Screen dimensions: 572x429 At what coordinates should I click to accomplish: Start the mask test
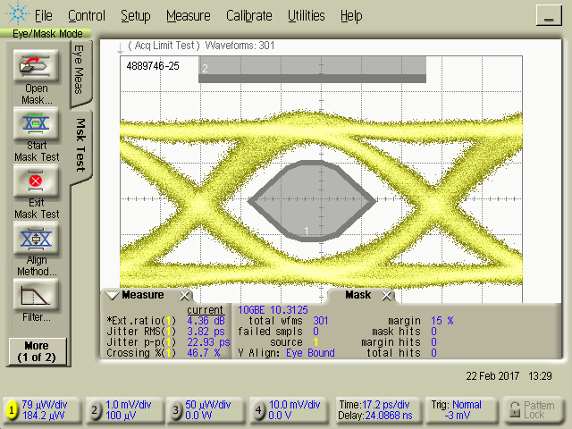(36, 124)
